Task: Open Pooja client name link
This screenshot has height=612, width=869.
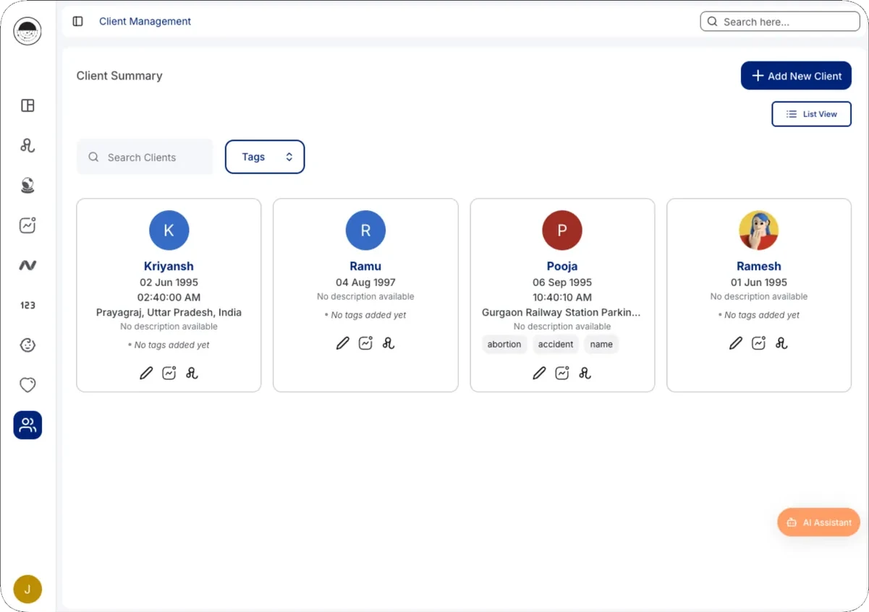Action: pyautogui.click(x=562, y=266)
